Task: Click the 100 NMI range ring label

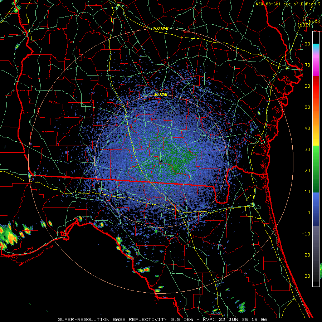Action: click(x=161, y=28)
